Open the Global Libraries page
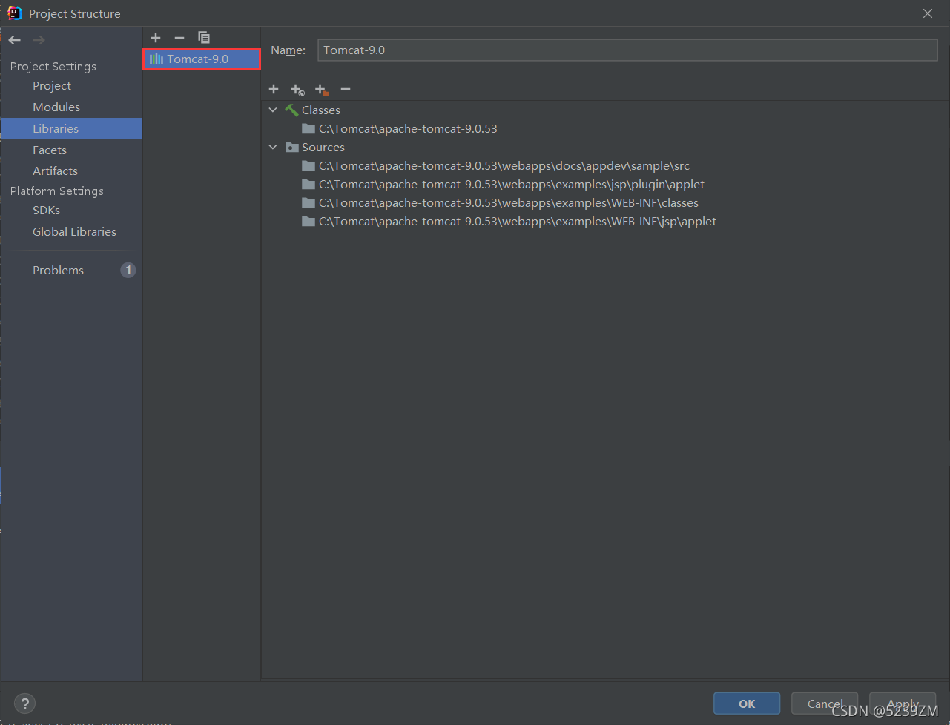 tap(74, 232)
